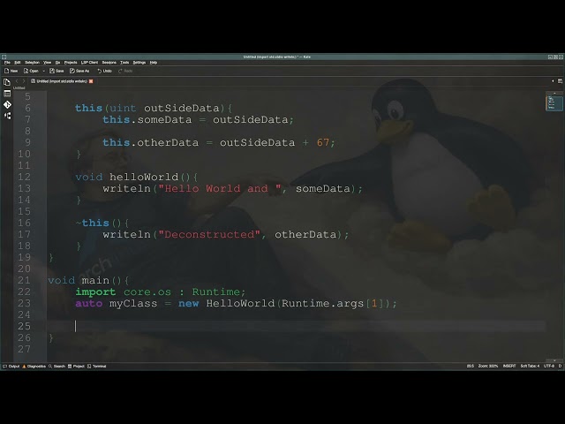This screenshot has width=565, height=424.
Task: Open the View menu
Action: (47, 63)
